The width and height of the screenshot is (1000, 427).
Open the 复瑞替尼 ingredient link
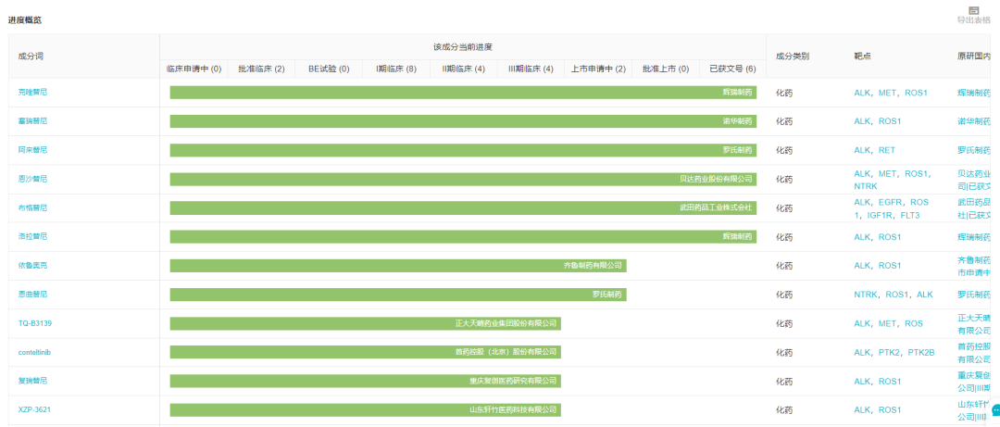pyautogui.click(x=32, y=381)
